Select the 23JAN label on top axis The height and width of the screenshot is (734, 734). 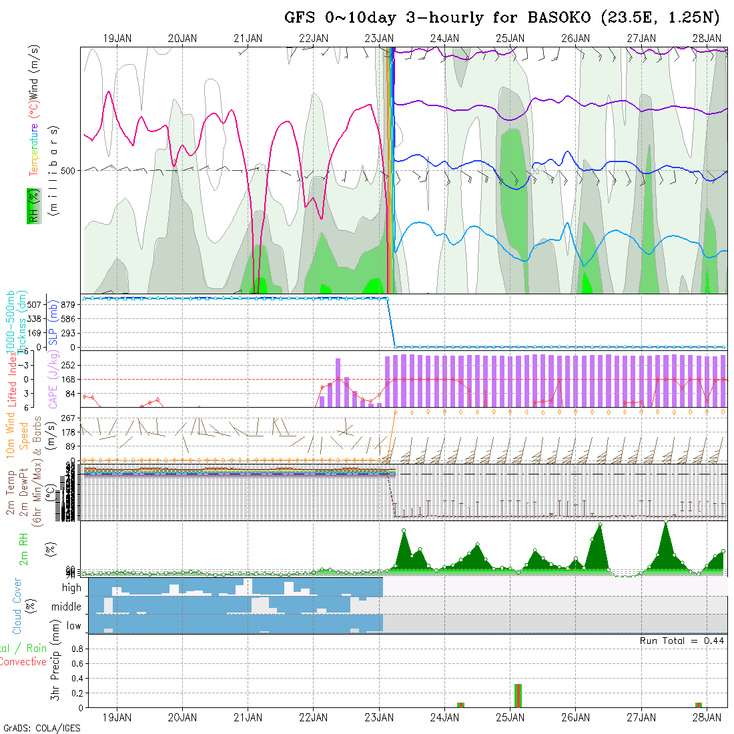coord(379,39)
